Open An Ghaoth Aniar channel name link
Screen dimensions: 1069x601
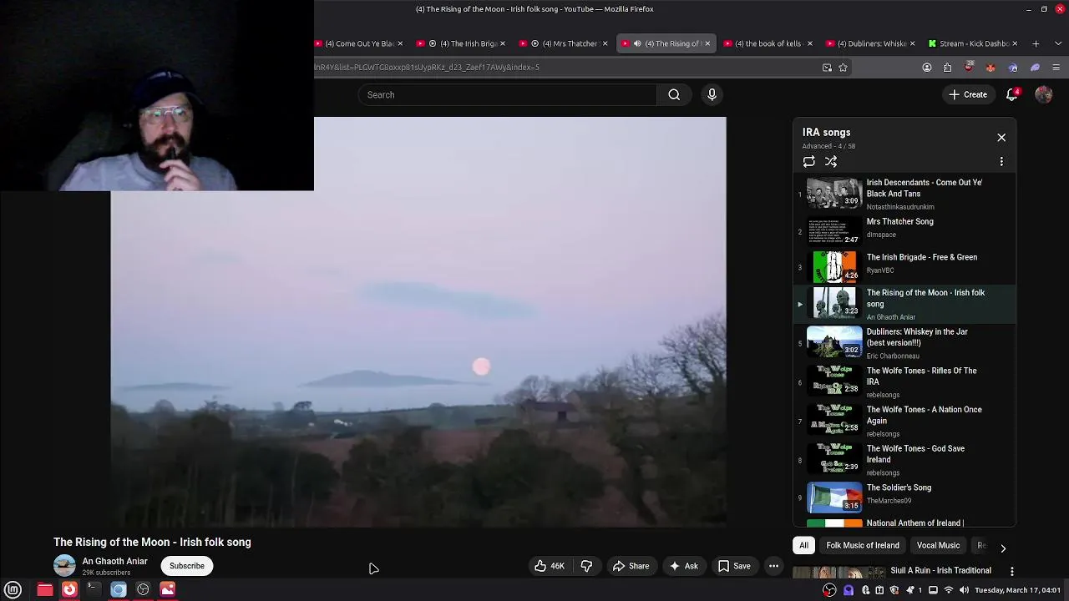(x=114, y=561)
